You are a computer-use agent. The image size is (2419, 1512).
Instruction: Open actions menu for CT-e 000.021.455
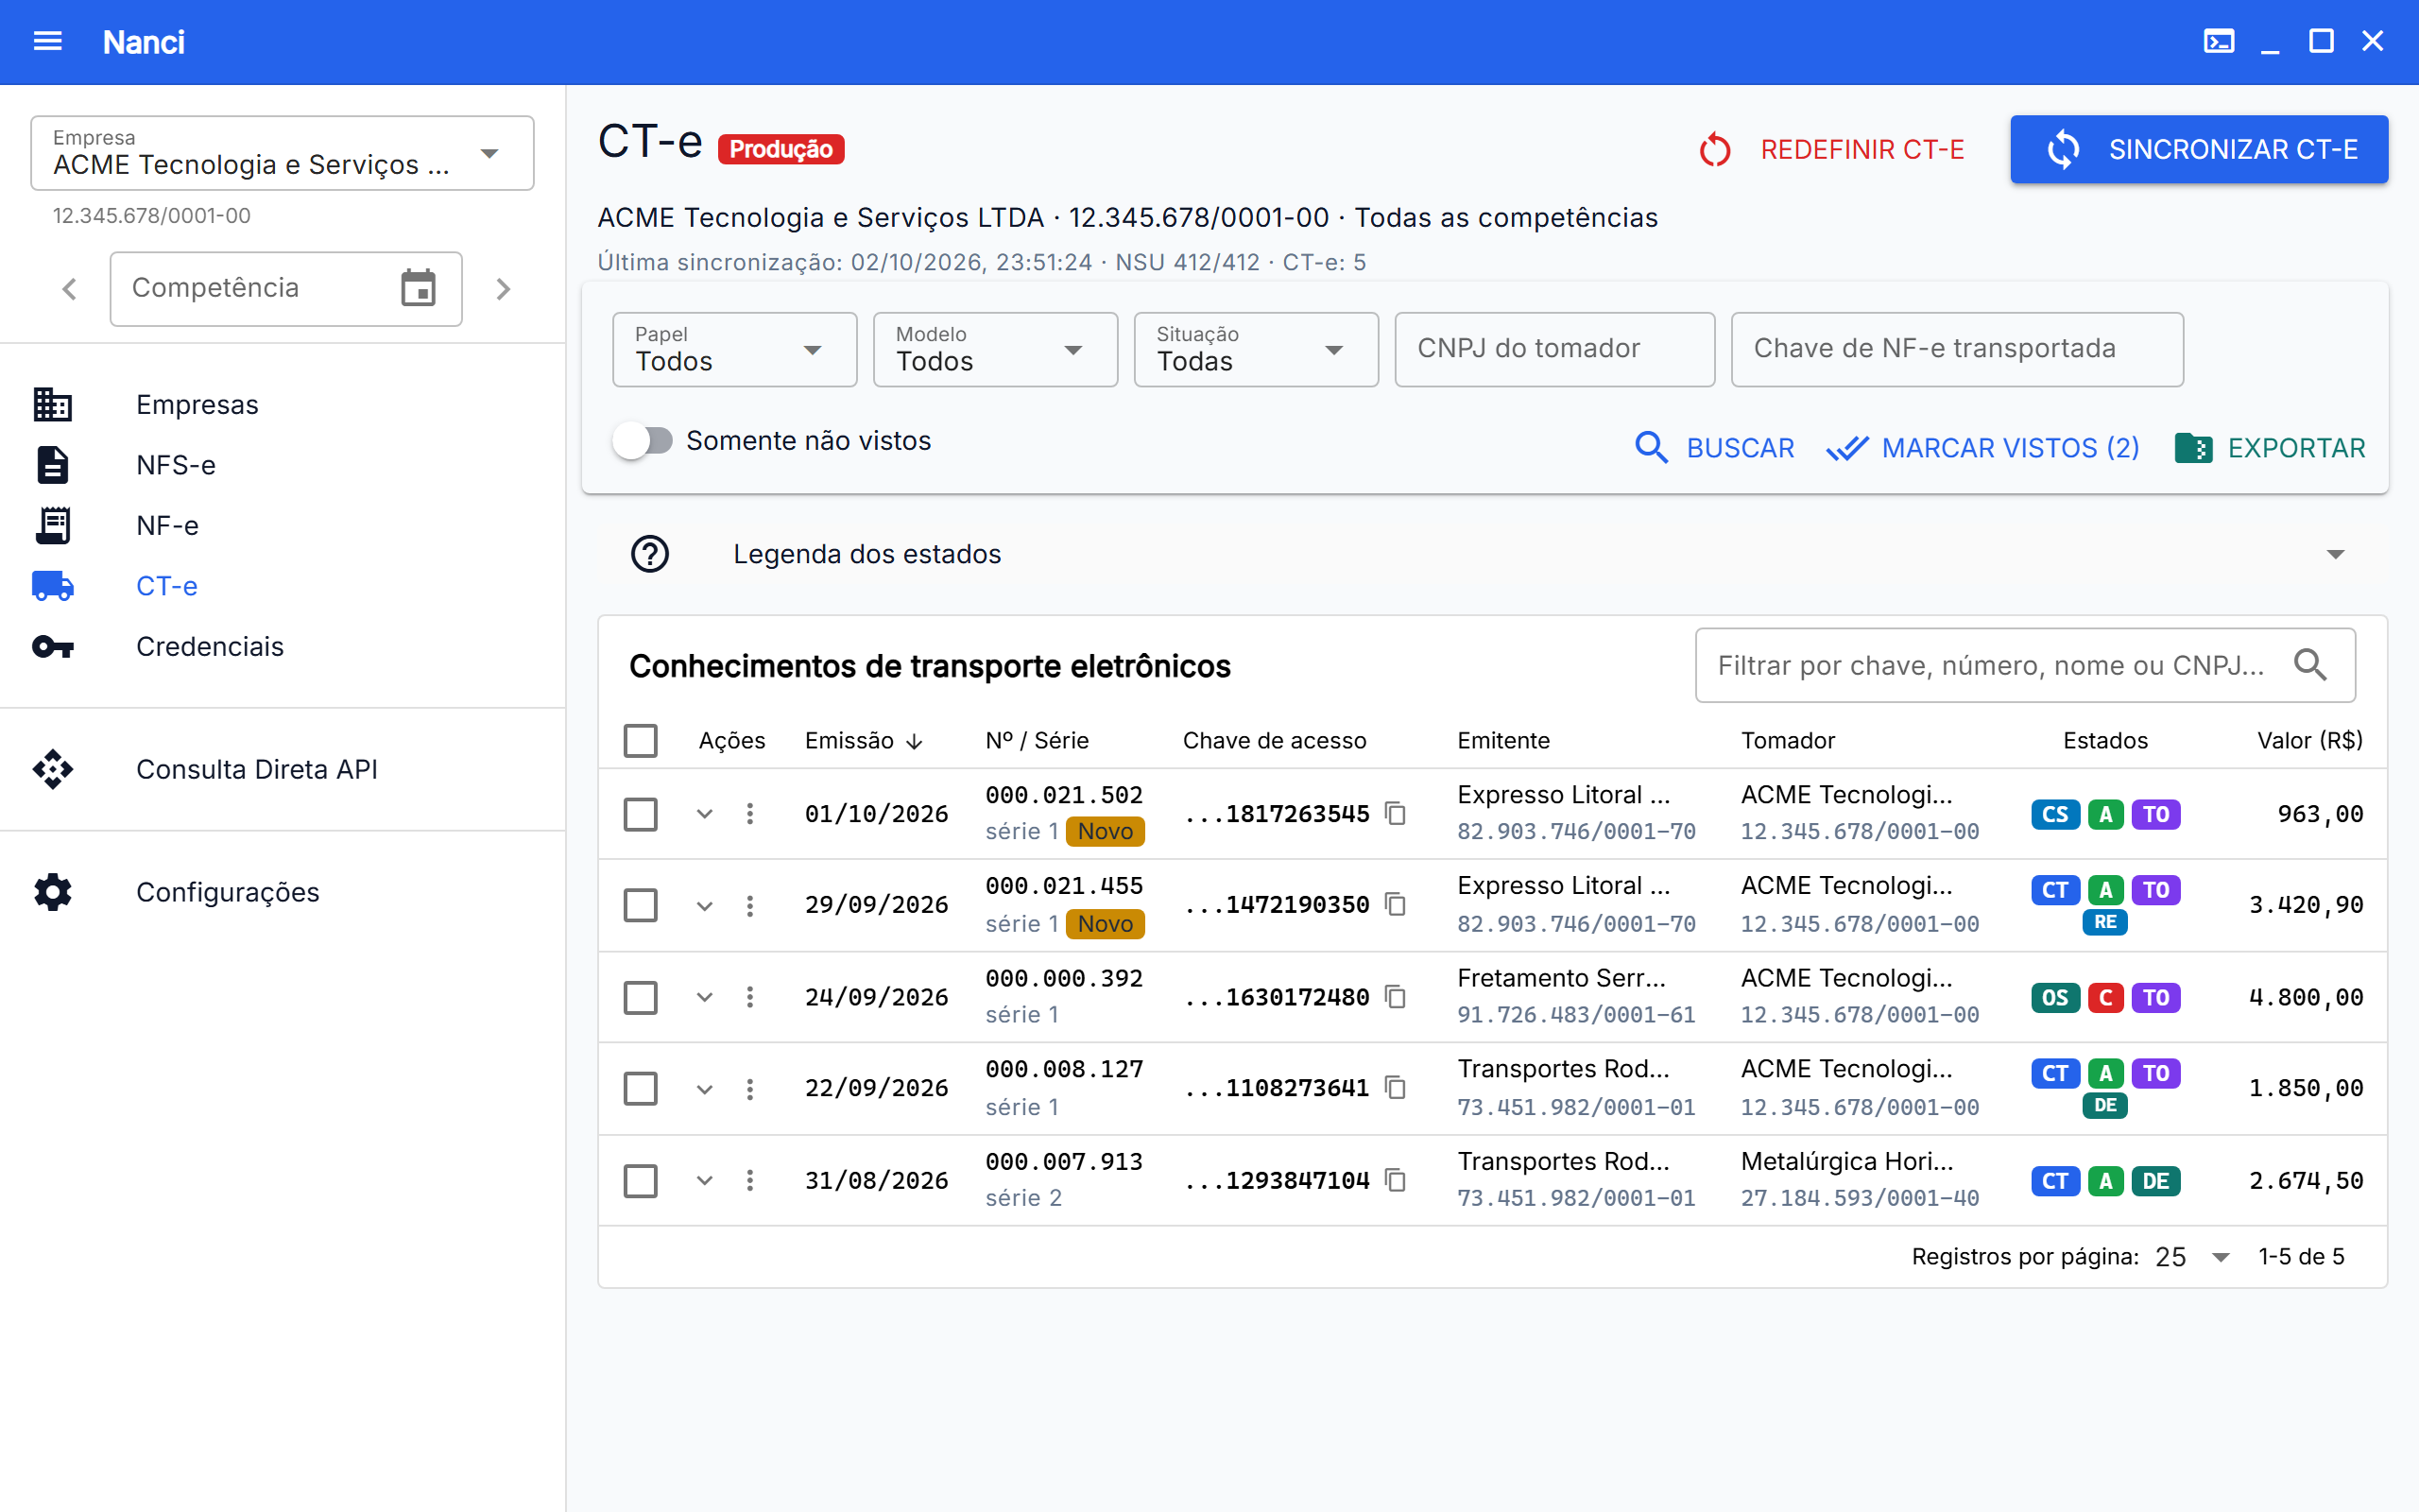coord(749,905)
